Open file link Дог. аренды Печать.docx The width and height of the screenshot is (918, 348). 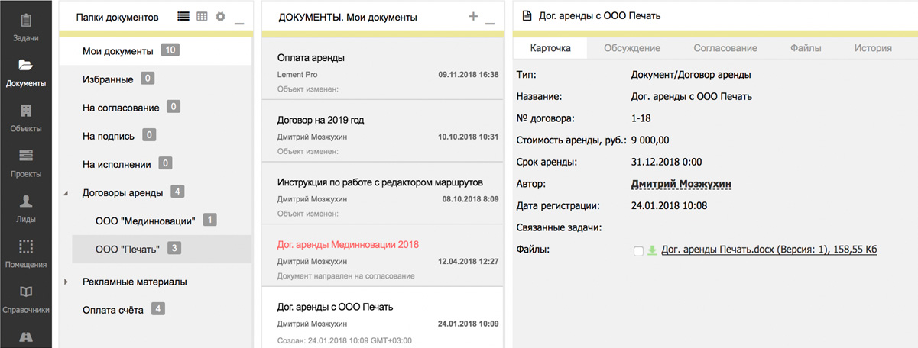coord(769,249)
